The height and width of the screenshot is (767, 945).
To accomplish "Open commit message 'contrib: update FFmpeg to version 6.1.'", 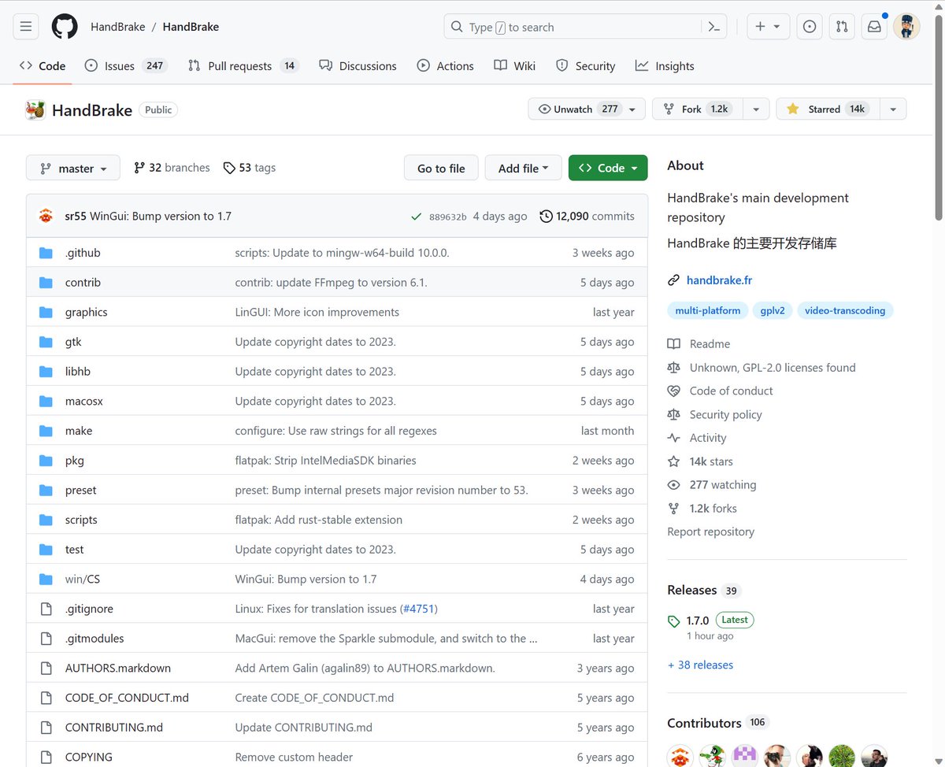I will (x=331, y=283).
